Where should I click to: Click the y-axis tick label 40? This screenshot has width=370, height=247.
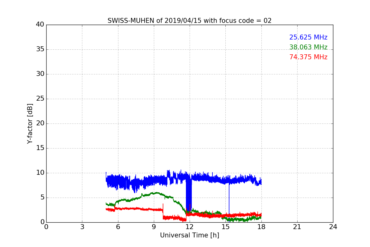click(x=40, y=24)
